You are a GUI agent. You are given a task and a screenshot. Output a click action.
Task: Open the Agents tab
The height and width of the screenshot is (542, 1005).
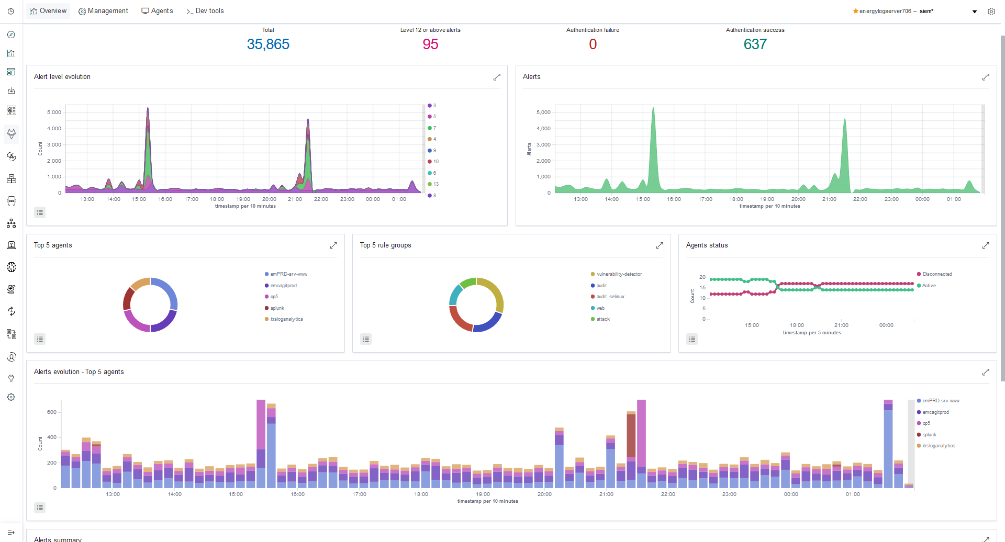pos(157,11)
